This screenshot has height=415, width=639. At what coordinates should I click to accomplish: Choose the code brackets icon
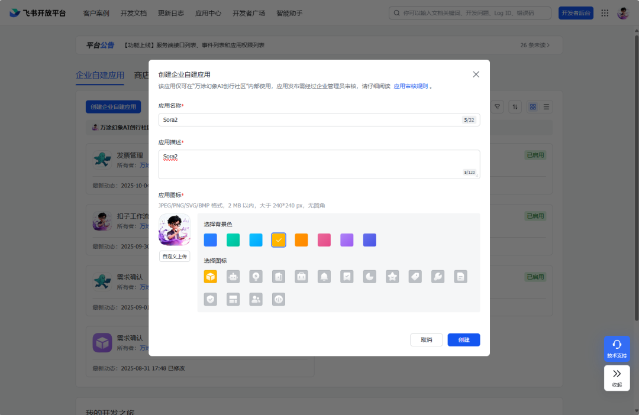point(279,299)
